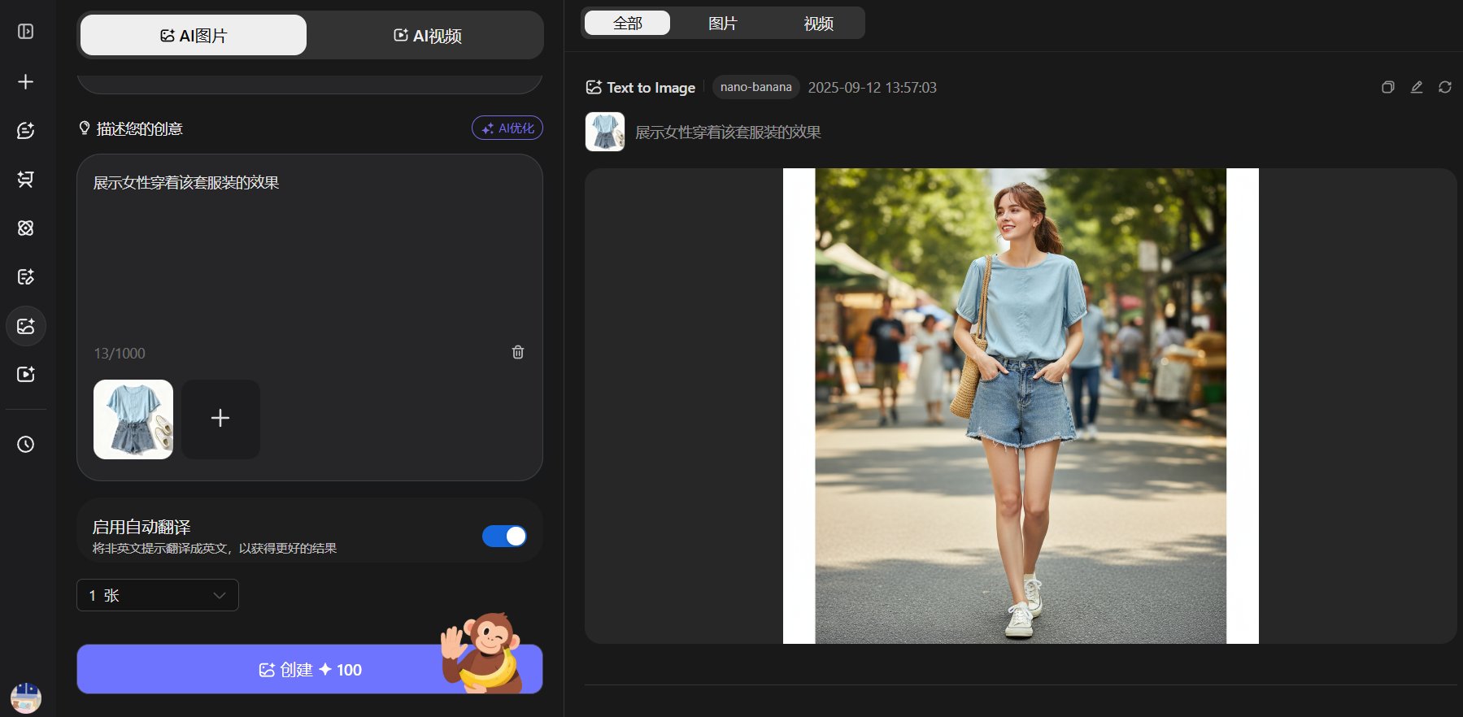This screenshot has height=717, width=1463.
Task: Switch to the AI视频 tab
Action: [428, 36]
